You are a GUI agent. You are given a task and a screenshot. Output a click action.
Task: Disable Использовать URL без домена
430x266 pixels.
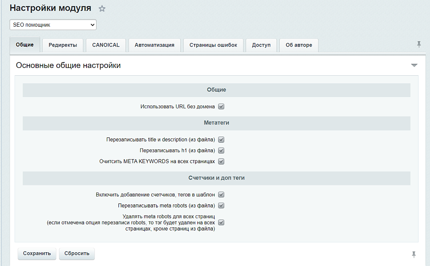coord(221,106)
